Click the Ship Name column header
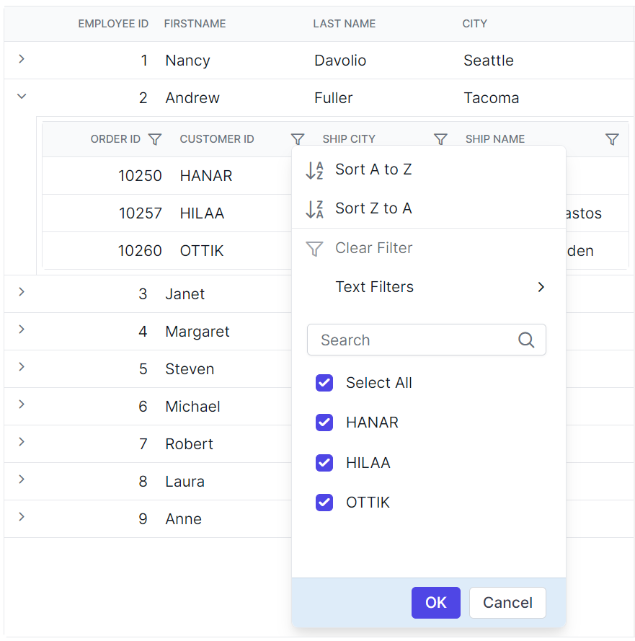 495,139
